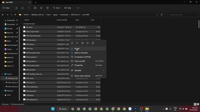Select Show more options
This screenshot has height=112, width=200.
88,76
